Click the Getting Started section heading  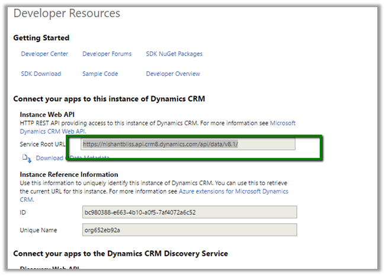41,38
